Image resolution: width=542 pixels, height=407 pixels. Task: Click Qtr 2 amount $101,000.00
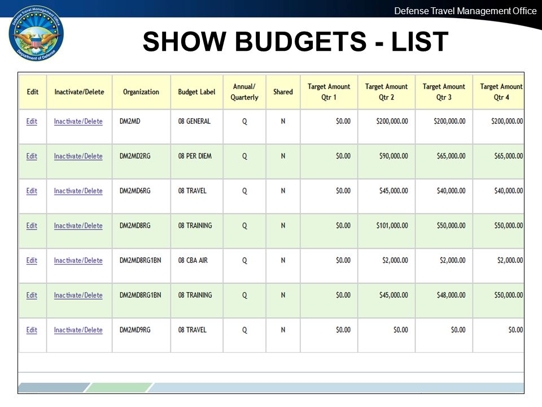tap(392, 226)
